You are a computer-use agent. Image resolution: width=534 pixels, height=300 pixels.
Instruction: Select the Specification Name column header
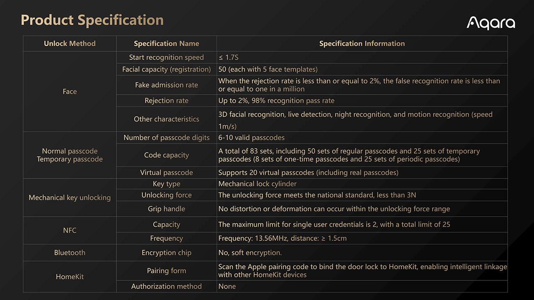pos(166,43)
